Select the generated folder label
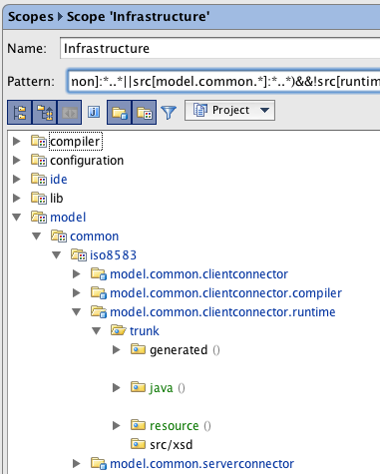Screen dimensions: 380x474 [179, 350]
